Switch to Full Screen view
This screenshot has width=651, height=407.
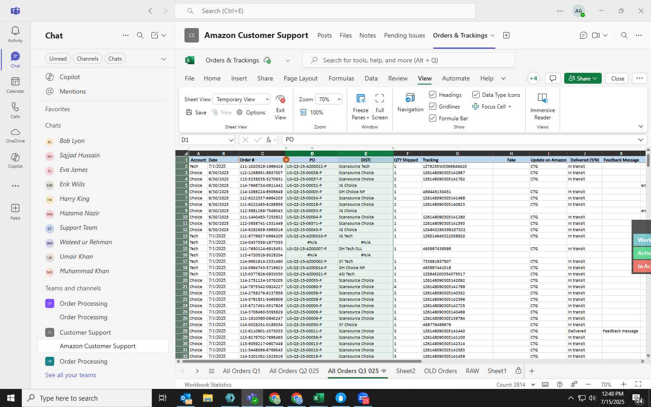380,108
